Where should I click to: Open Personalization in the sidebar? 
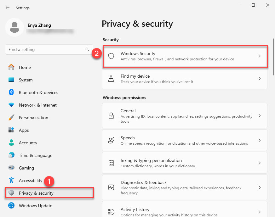pyautogui.click(x=33, y=118)
